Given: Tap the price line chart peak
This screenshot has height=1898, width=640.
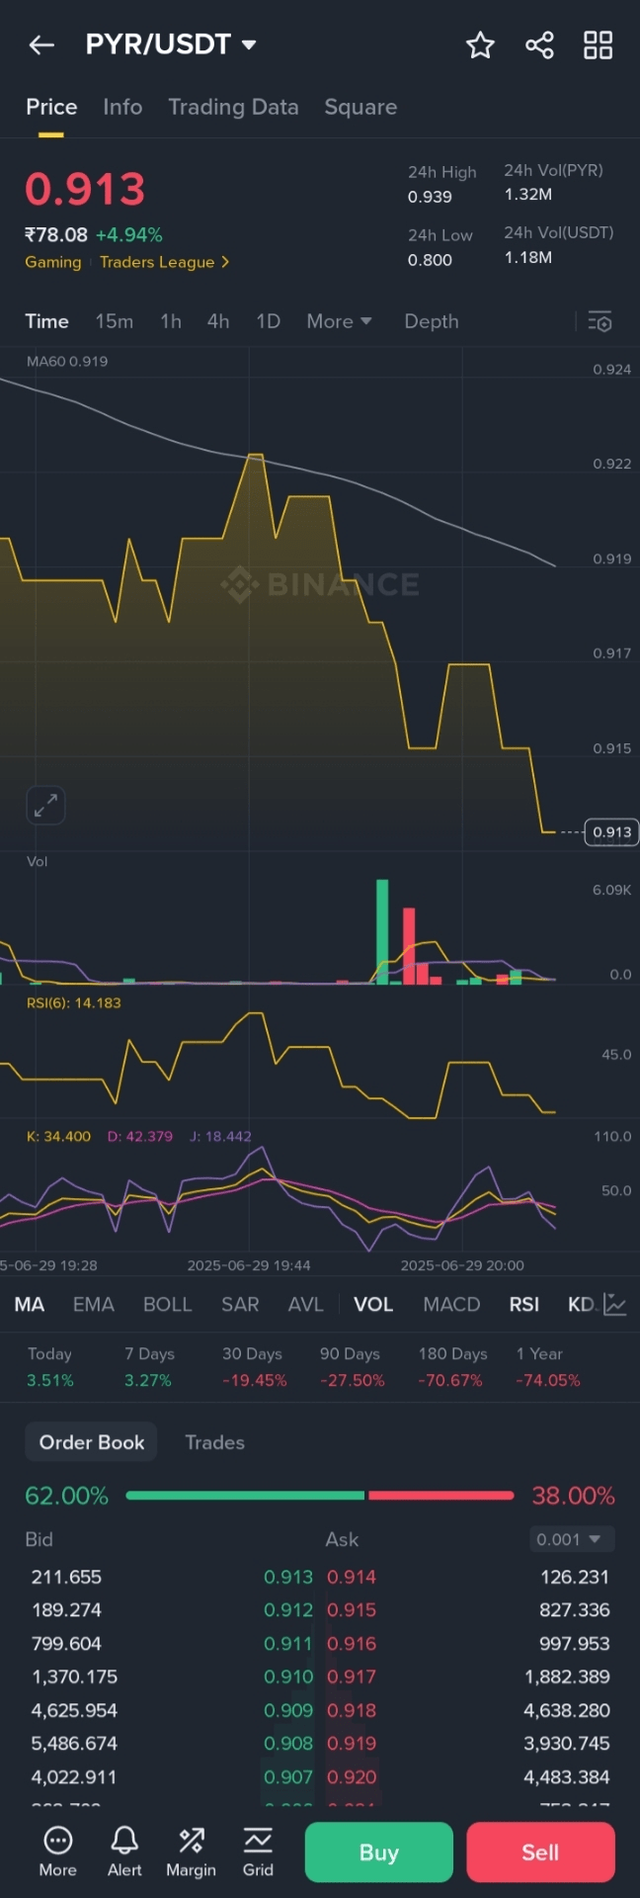Looking at the screenshot, I should [255, 456].
